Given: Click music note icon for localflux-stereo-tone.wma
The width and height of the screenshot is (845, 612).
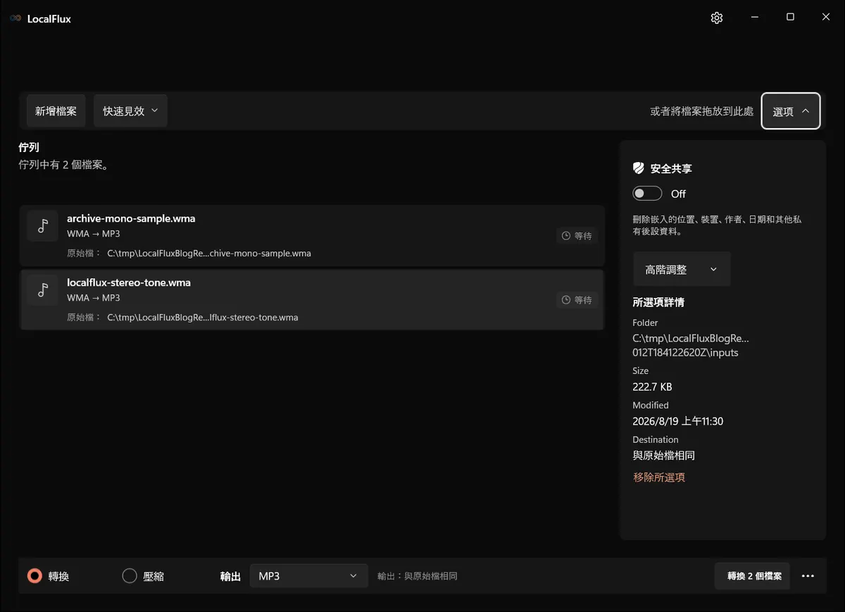Looking at the screenshot, I should [43, 289].
